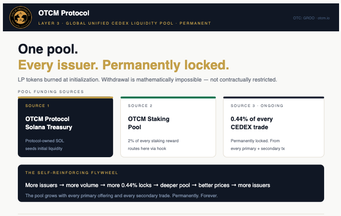
Task: Click the flywheel chain starting 'More issuers'
Action: [147, 185]
